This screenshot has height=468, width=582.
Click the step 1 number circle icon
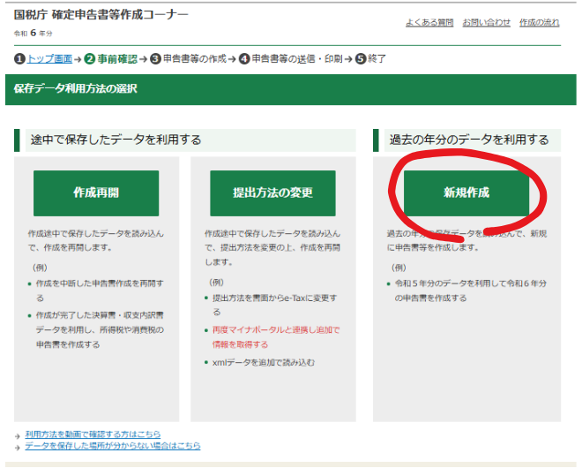tap(19, 59)
